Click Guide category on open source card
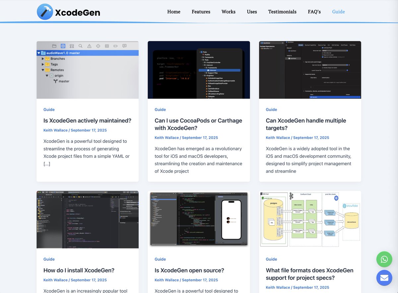The width and height of the screenshot is (398, 293). click(160, 259)
